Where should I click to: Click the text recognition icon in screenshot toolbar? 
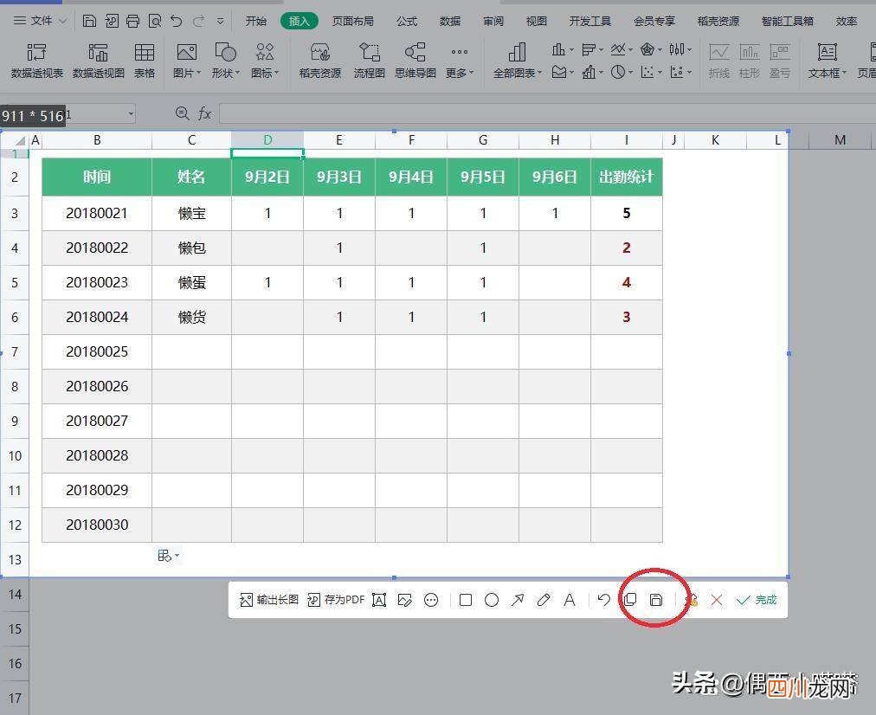[379, 600]
